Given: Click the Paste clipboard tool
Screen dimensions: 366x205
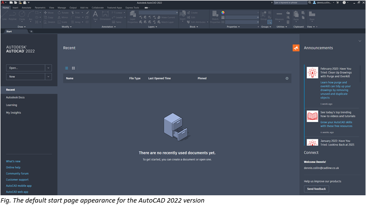Looking at the screenshot, I should 296,16.
